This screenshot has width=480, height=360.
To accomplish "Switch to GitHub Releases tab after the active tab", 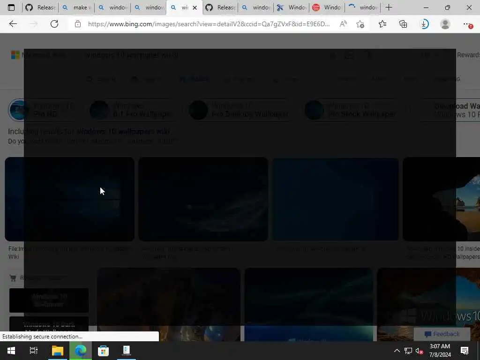I will click(220, 7).
